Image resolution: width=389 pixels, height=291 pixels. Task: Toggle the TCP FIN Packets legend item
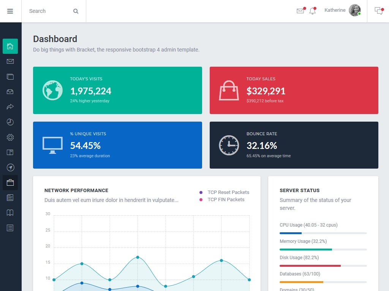(222, 200)
